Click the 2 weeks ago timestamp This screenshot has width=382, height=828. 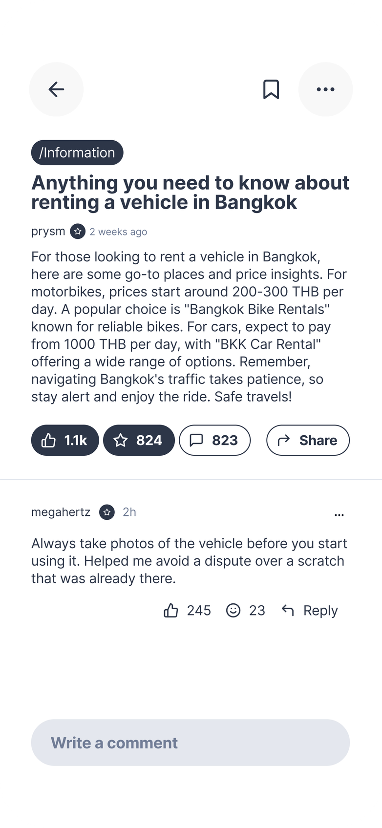click(x=118, y=232)
